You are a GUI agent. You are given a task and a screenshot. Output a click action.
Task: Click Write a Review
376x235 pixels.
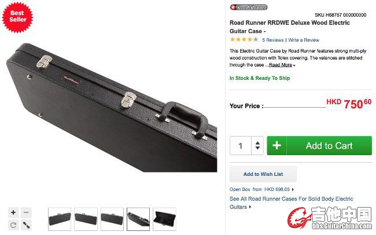(x=304, y=40)
